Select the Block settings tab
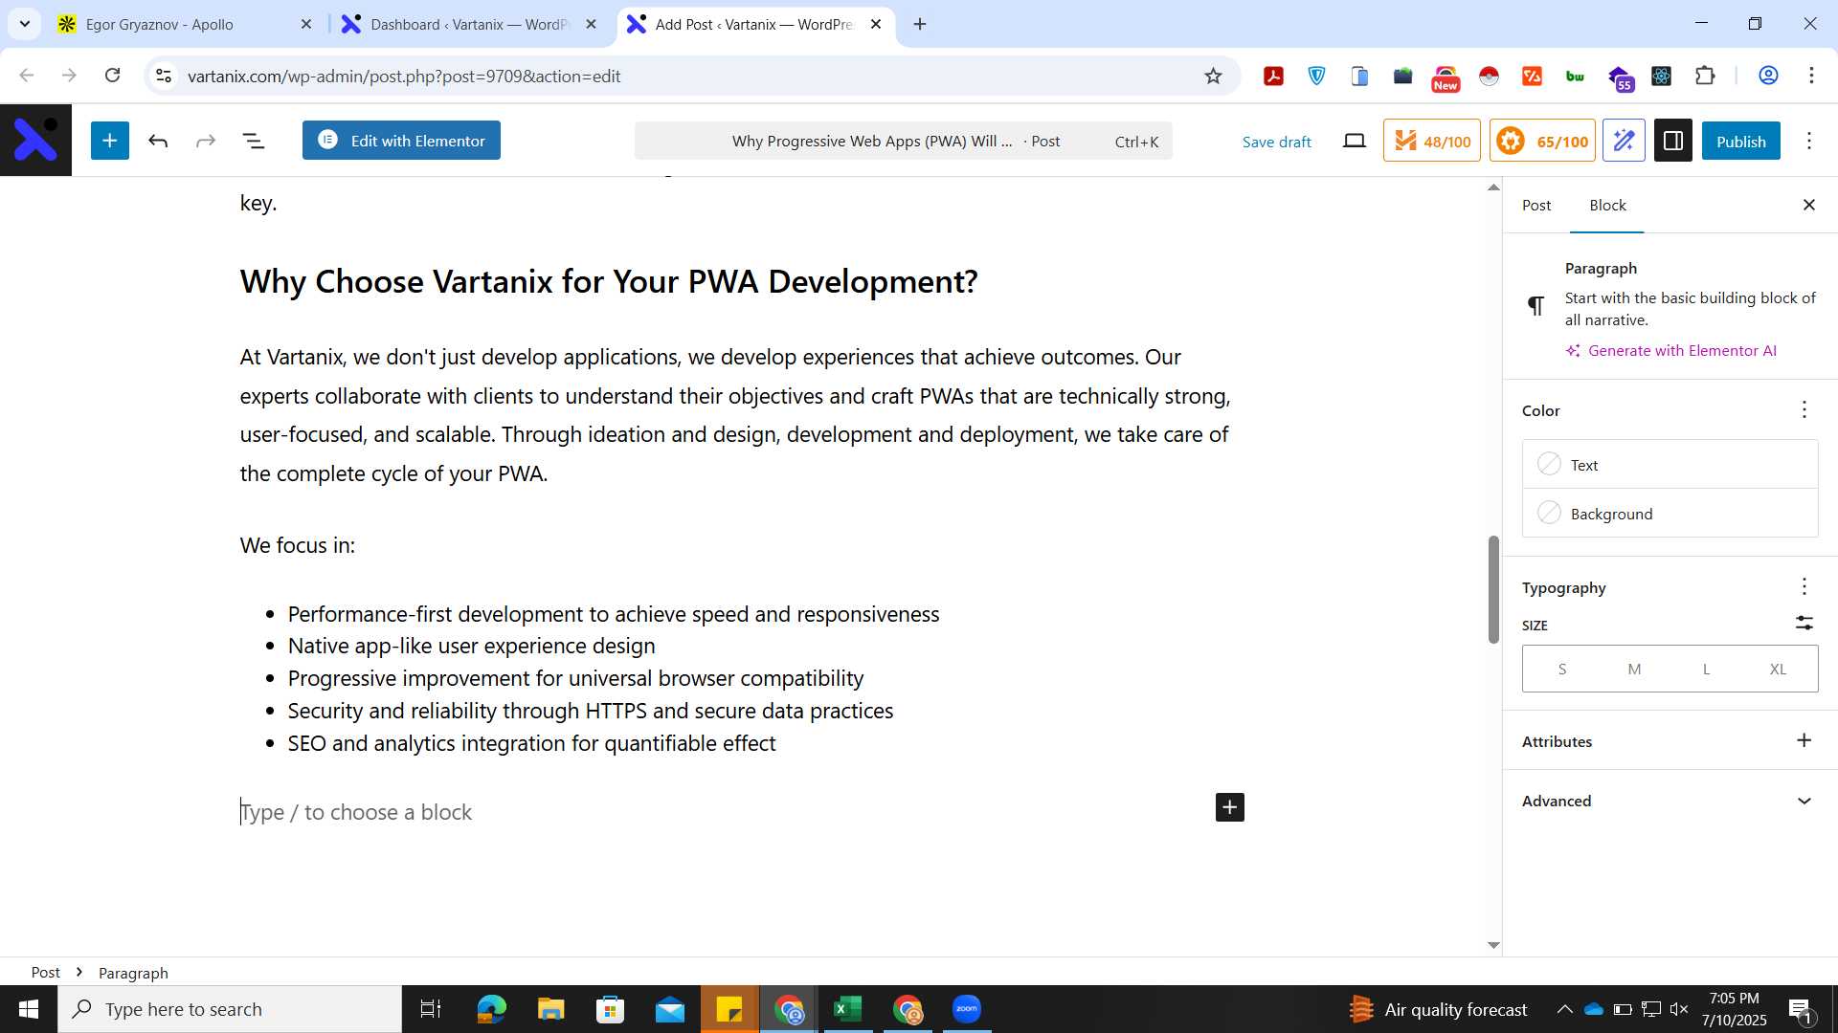The height and width of the screenshot is (1033, 1838). (x=1607, y=206)
